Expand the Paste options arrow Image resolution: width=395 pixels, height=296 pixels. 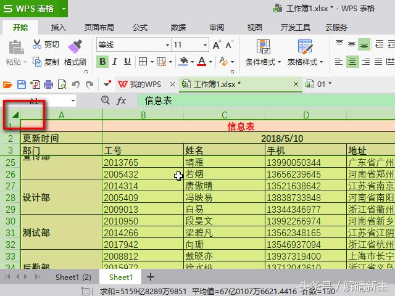(25, 62)
